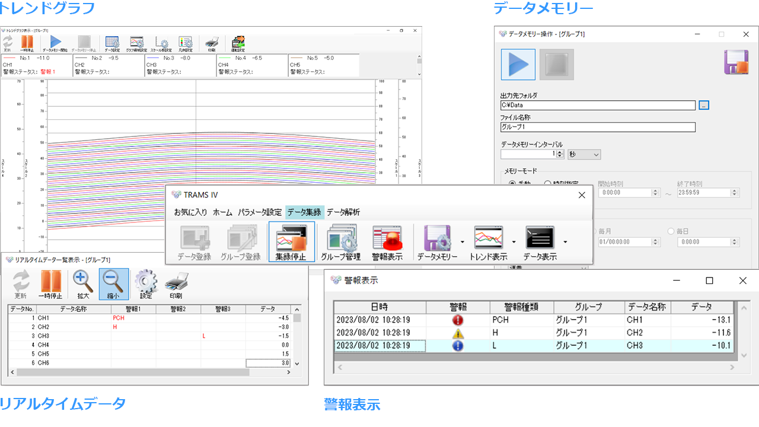Click yellow warning icon in CH2 alarm row
Image resolution: width=759 pixels, height=427 pixels.
tap(458, 333)
